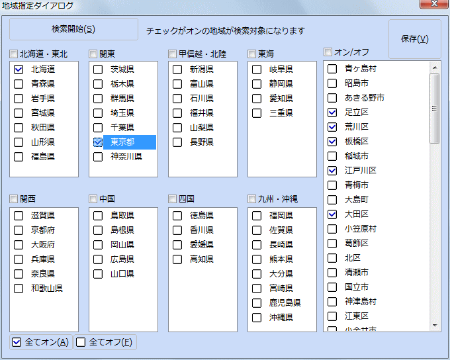Enable the 沖縄県 checkbox

point(257,318)
